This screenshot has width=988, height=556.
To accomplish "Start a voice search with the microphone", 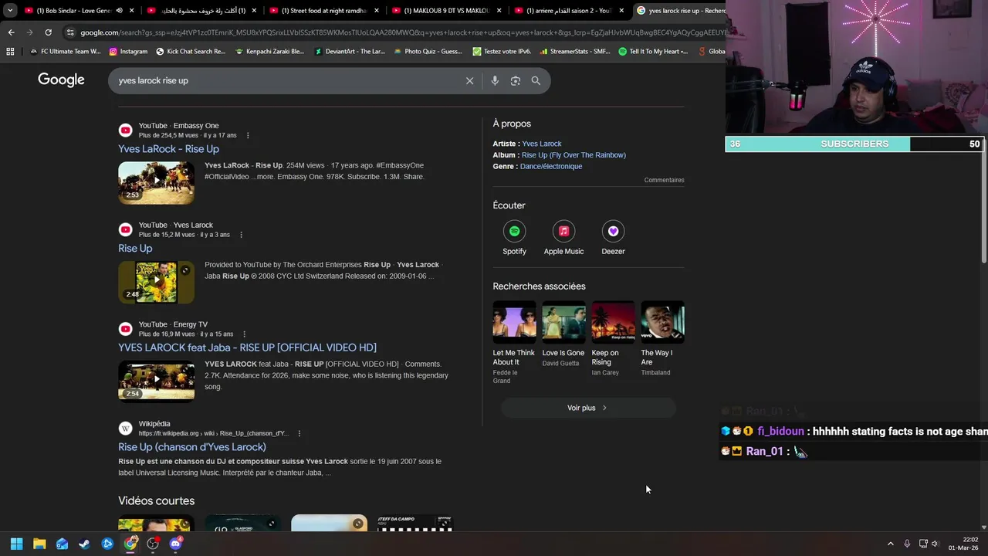I will (x=495, y=80).
